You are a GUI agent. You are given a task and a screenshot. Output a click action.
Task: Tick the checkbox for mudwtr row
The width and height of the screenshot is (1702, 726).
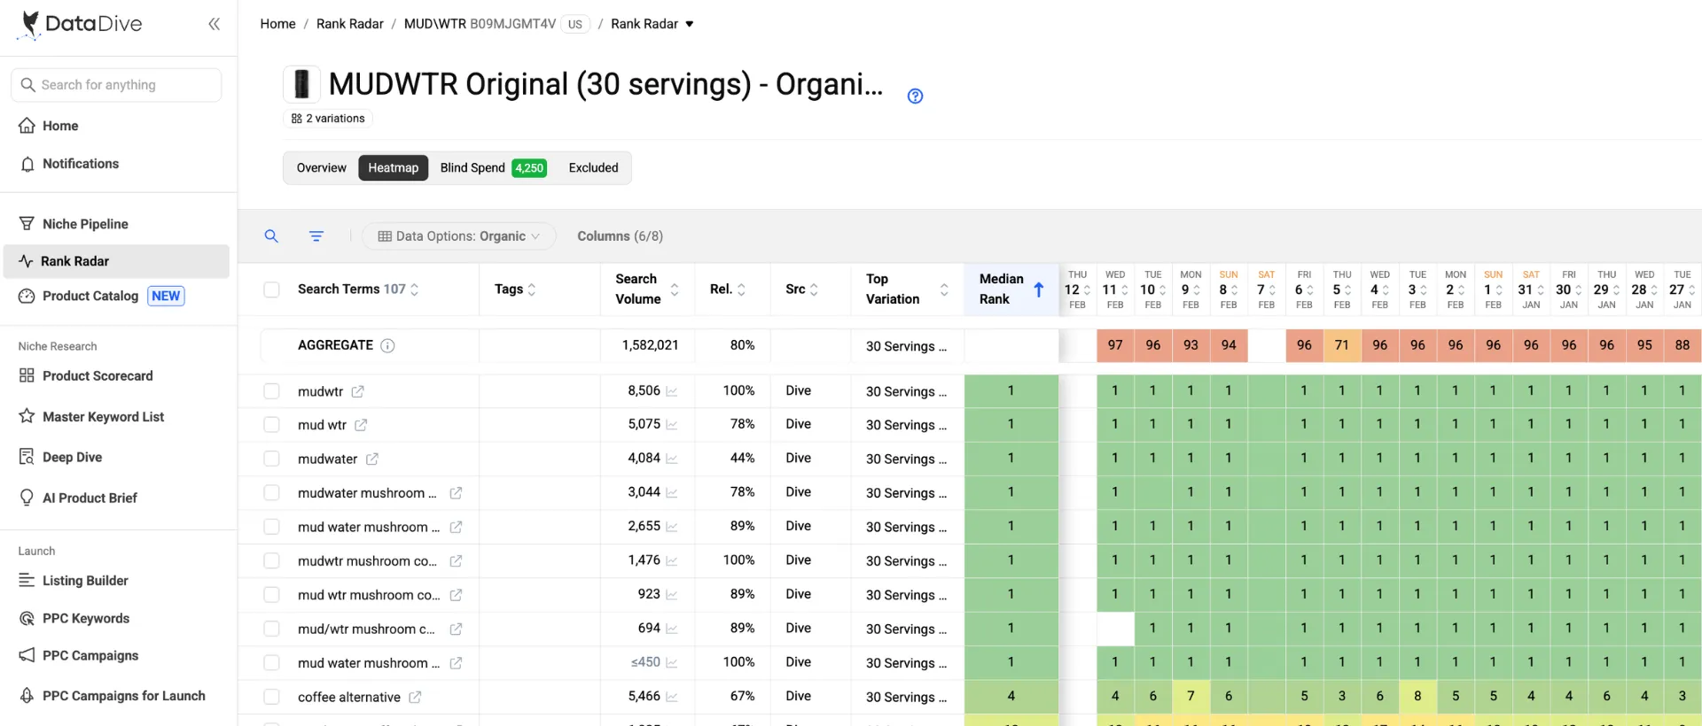coord(272,391)
